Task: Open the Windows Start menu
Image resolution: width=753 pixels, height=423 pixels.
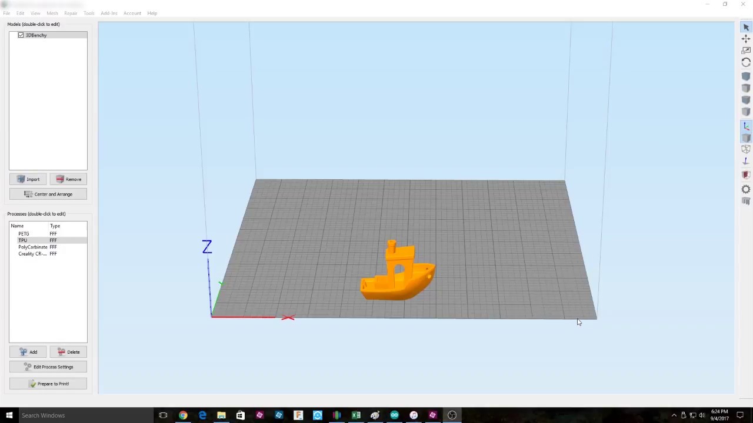Action: point(9,415)
